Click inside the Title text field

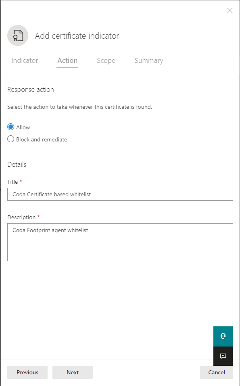pyautogui.click(x=120, y=194)
